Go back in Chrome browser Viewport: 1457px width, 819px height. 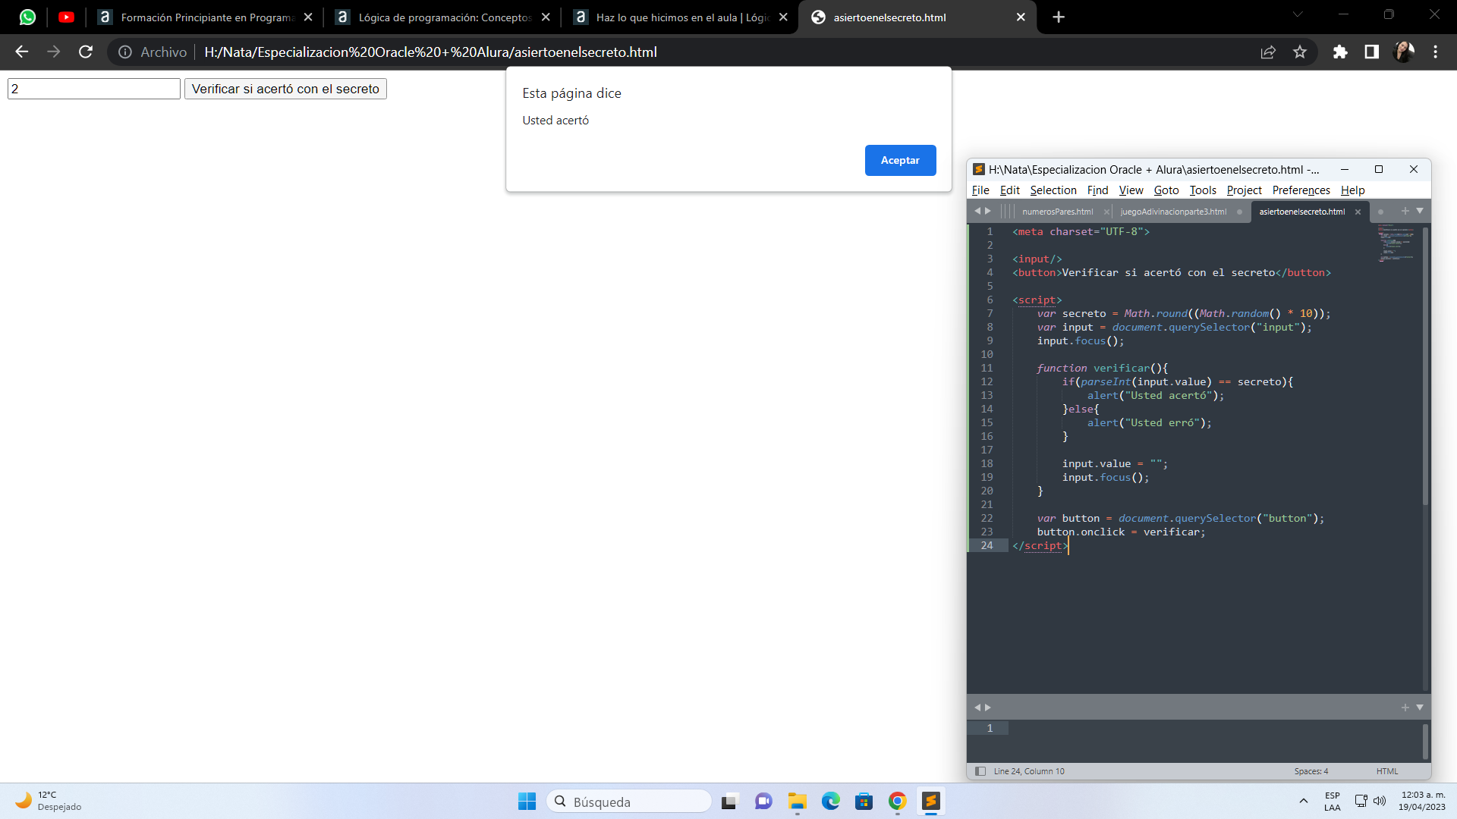click(22, 52)
